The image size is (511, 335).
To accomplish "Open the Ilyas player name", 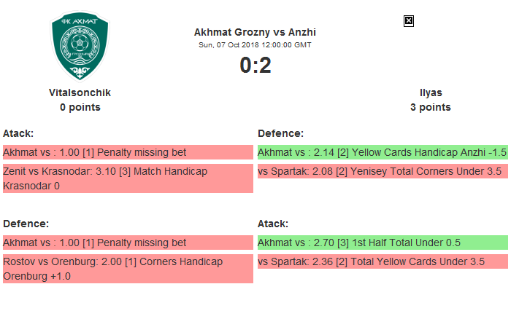I will coord(431,92).
